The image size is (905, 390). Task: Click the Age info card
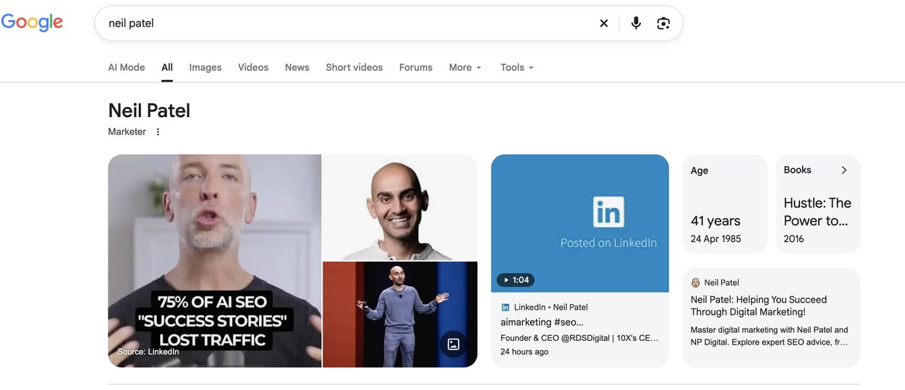coord(725,204)
